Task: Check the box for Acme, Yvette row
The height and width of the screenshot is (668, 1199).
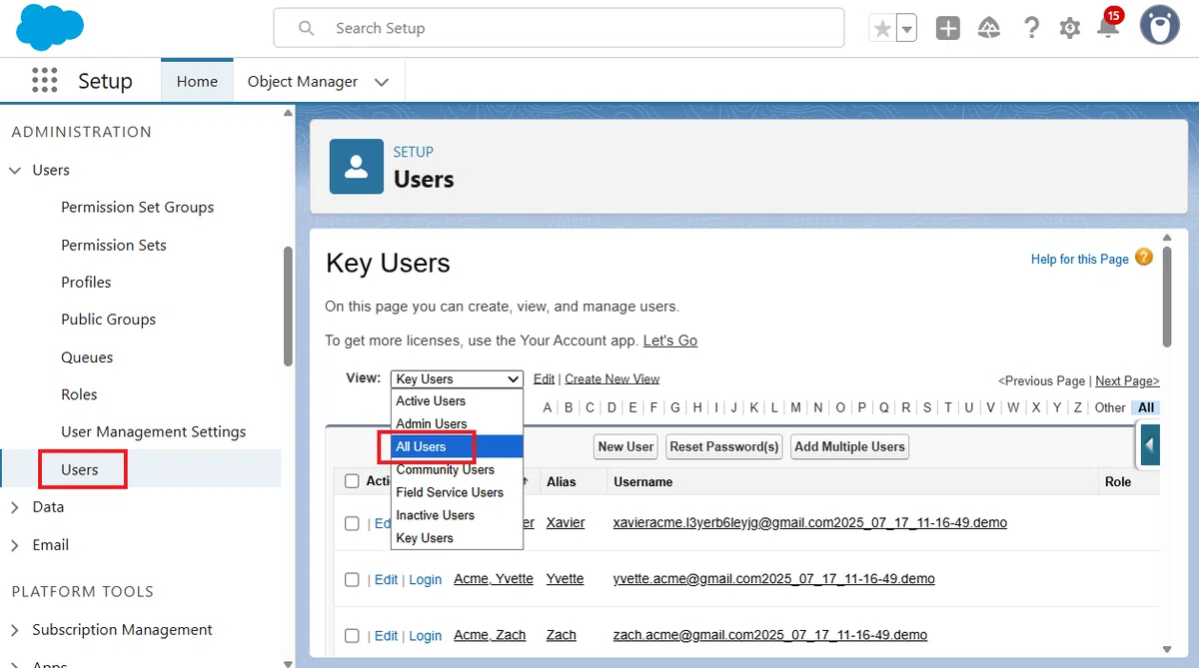Action: 352,580
